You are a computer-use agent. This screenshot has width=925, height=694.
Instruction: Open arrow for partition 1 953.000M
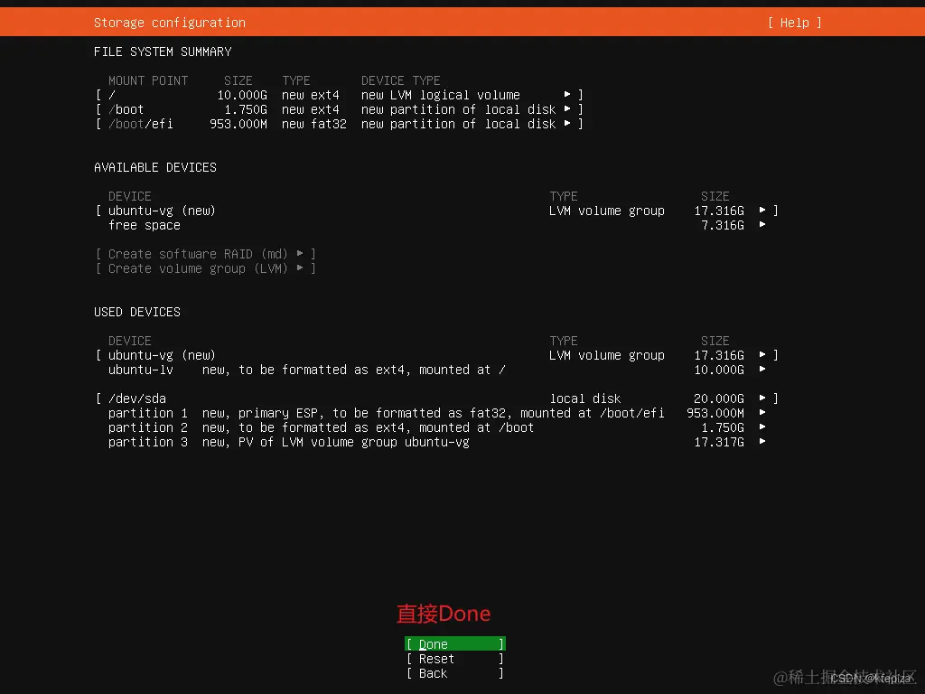[x=762, y=412]
